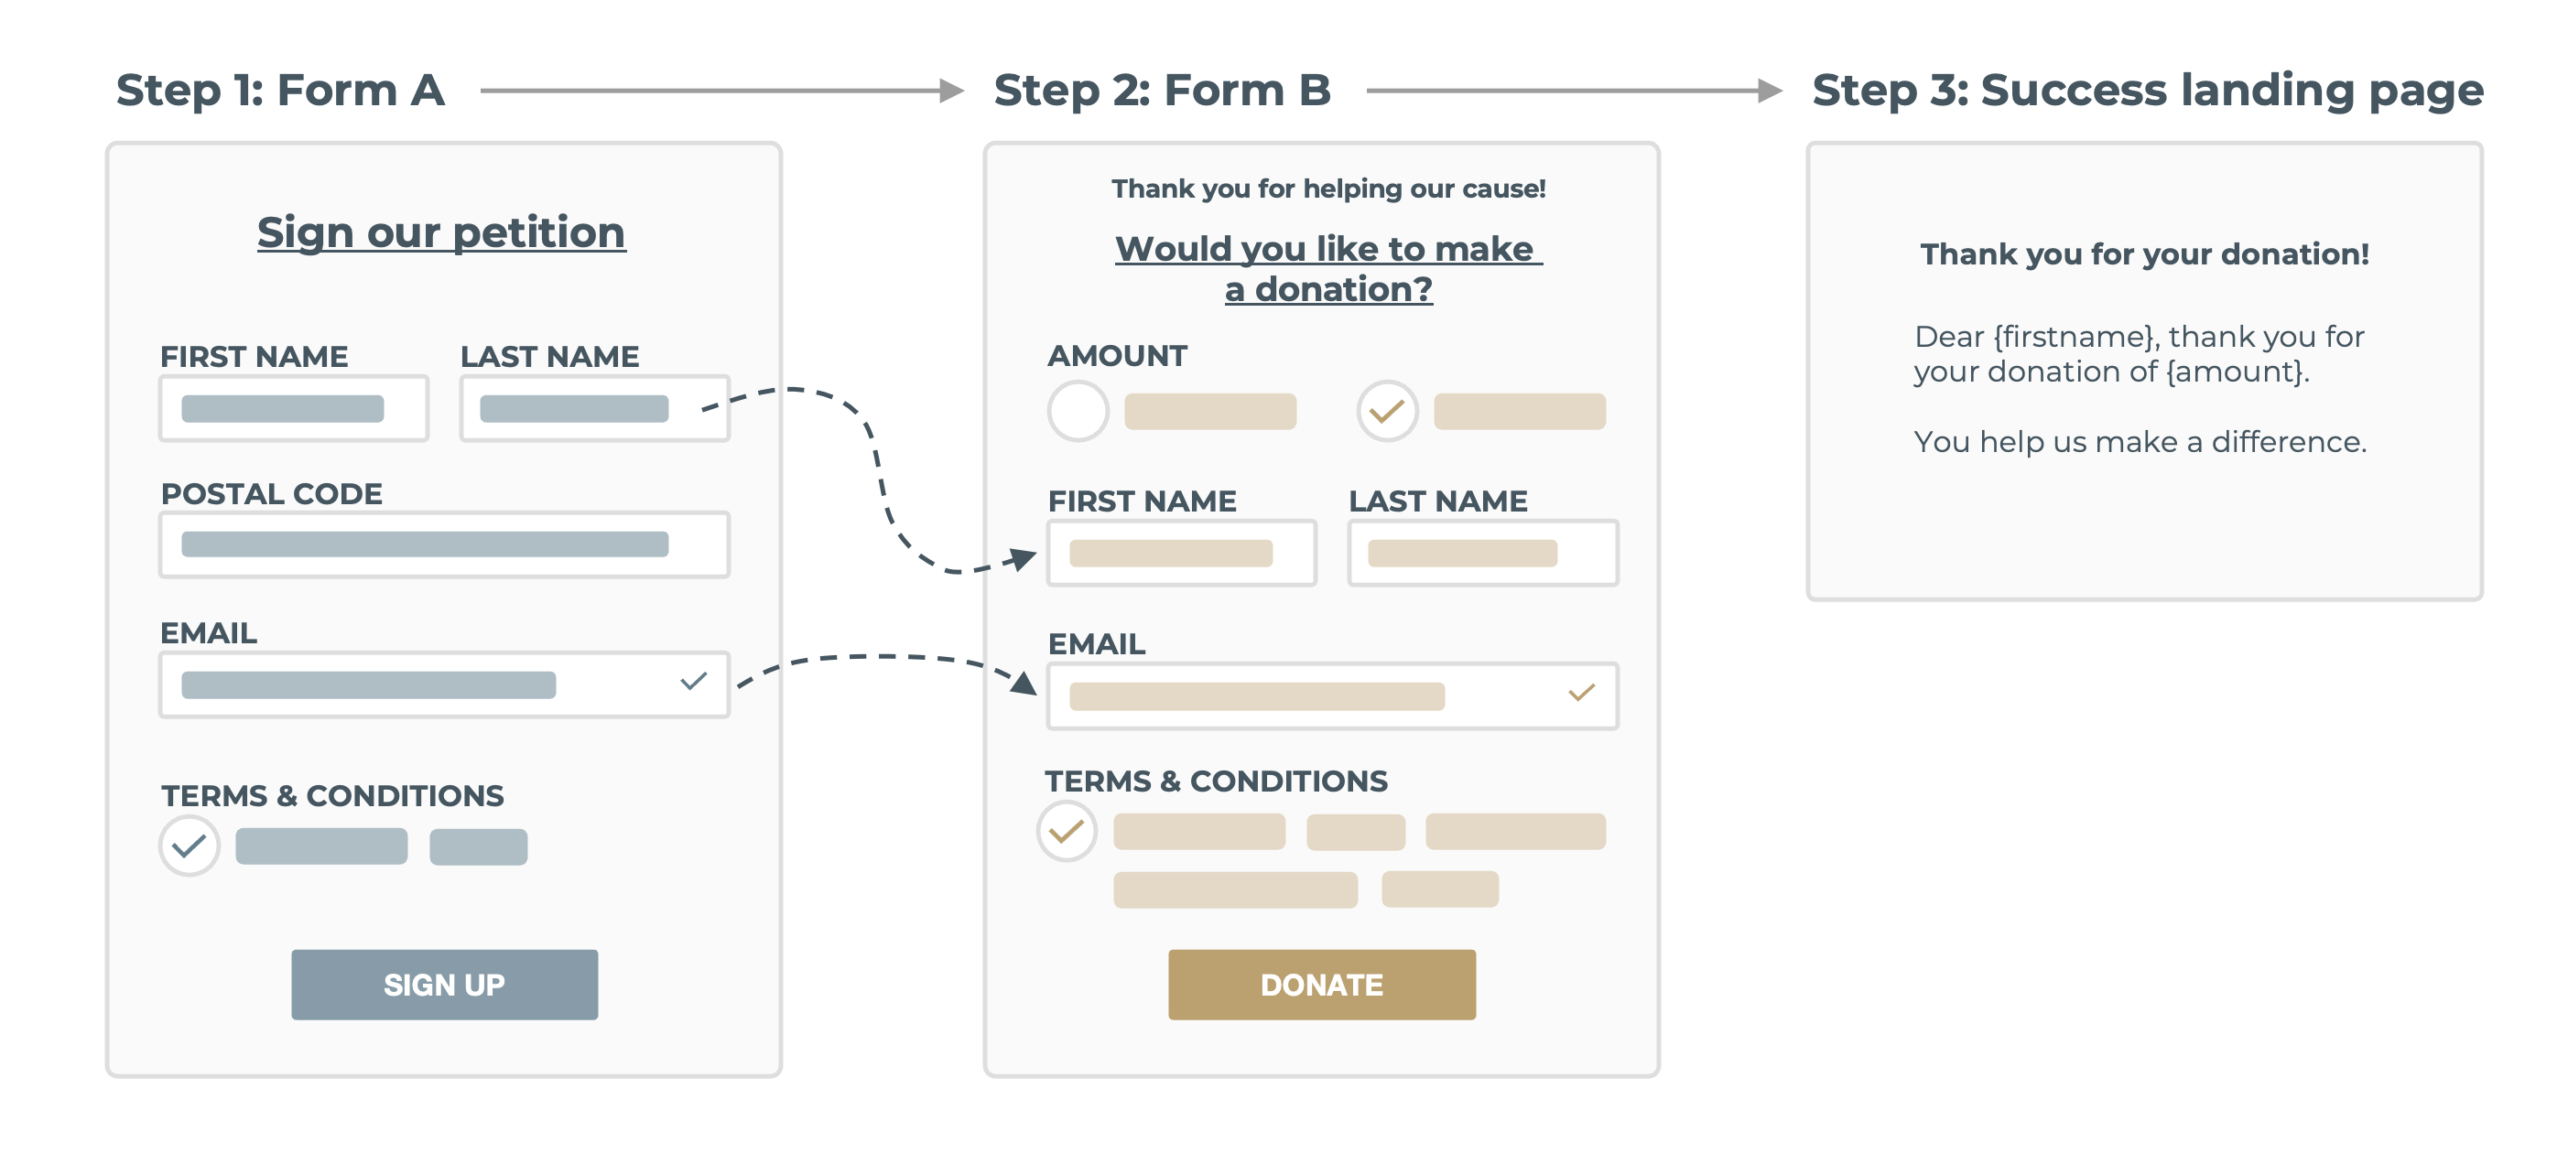Click tan validation checkmark in Form B email
The height and width of the screenshot is (1153, 2568).
1582,693
